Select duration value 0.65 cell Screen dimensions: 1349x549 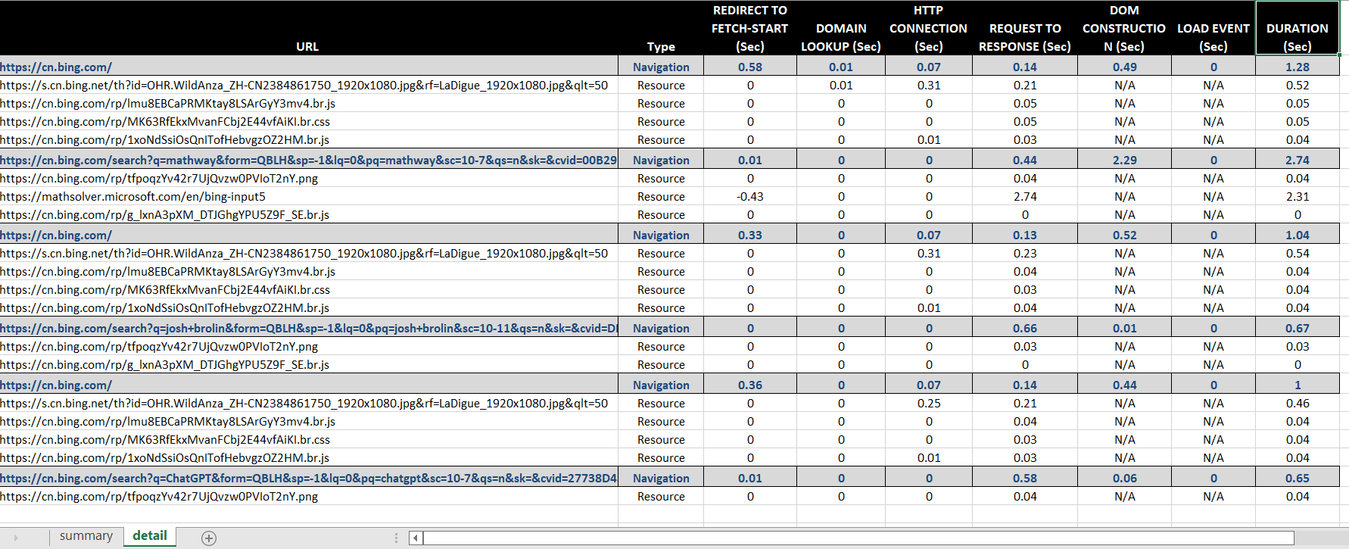(1298, 479)
